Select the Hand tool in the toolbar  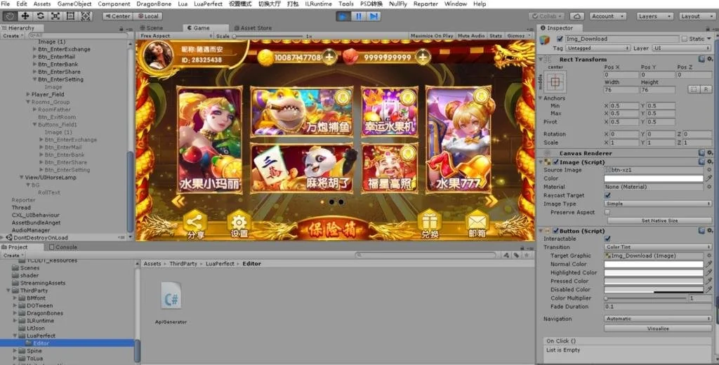click(10, 15)
